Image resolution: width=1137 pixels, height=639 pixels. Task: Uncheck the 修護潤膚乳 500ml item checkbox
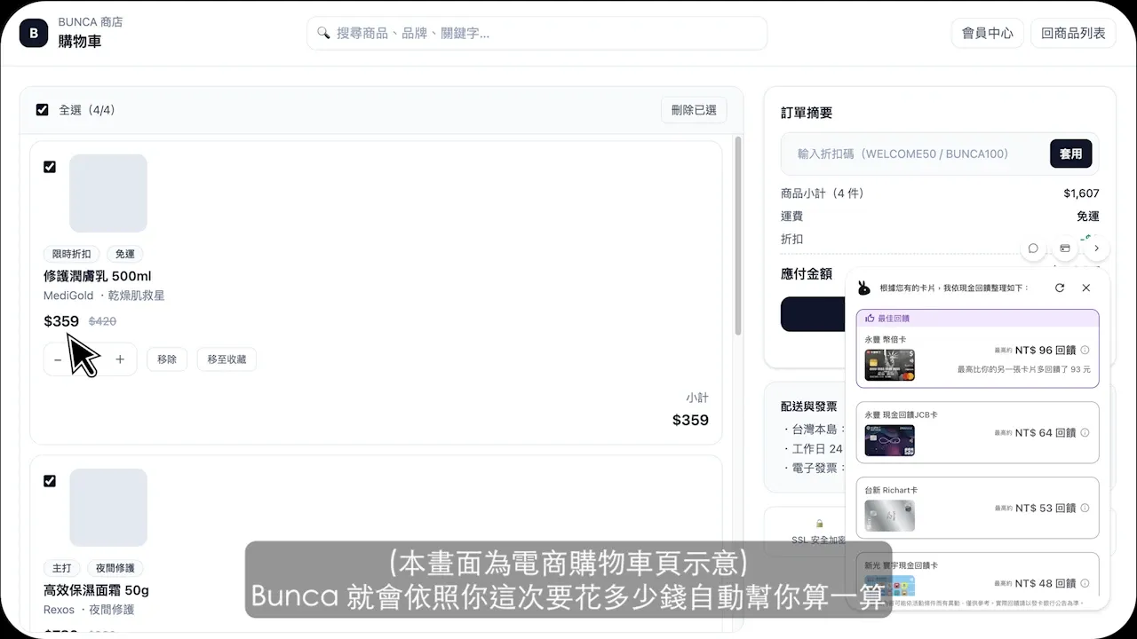[50, 167]
